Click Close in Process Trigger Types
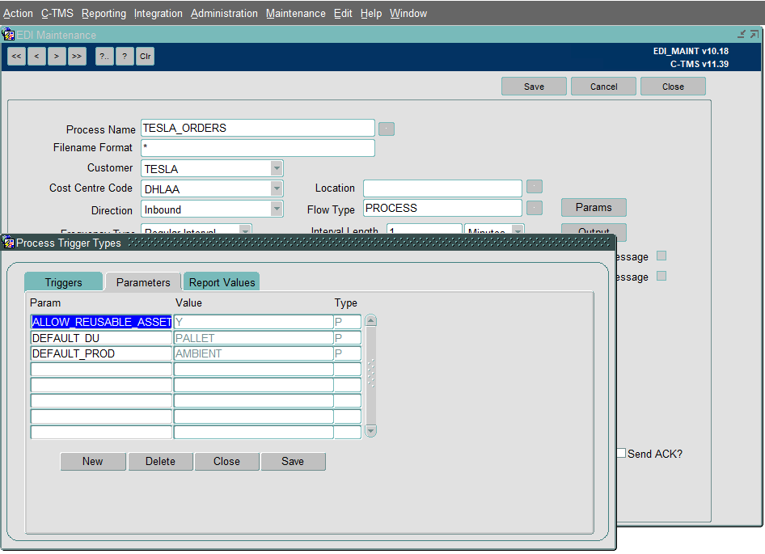This screenshot has height=554, width=765. (227, 461)
